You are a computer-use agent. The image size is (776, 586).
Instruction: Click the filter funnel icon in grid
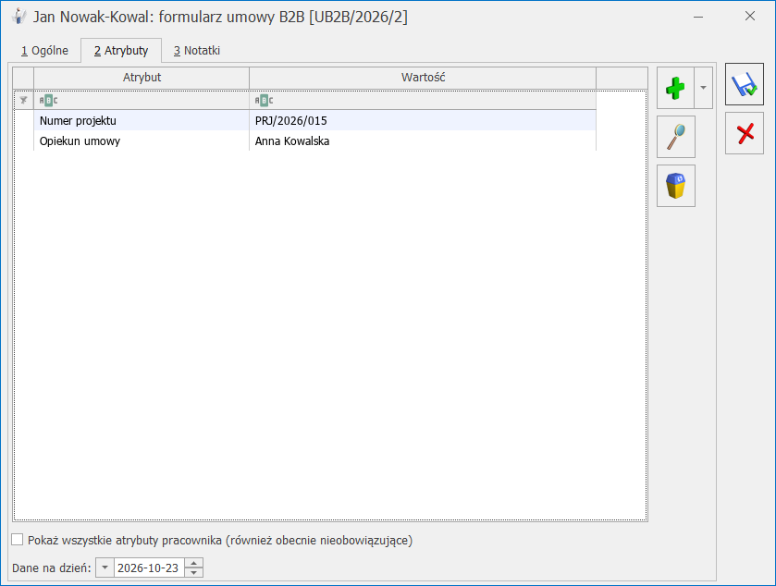(23, 101)
